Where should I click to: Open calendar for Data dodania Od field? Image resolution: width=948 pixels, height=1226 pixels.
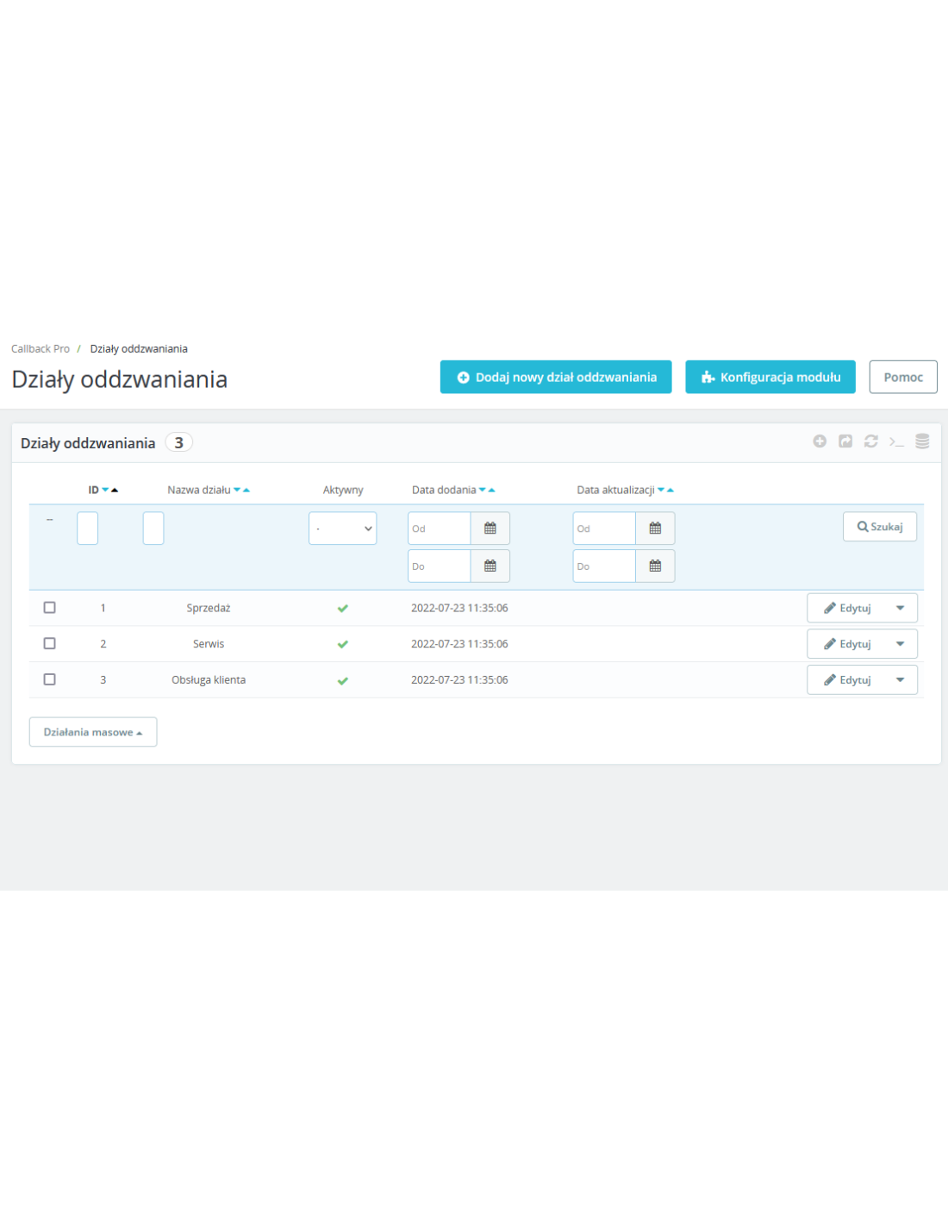pyautogui.click(x=490, y=529)
